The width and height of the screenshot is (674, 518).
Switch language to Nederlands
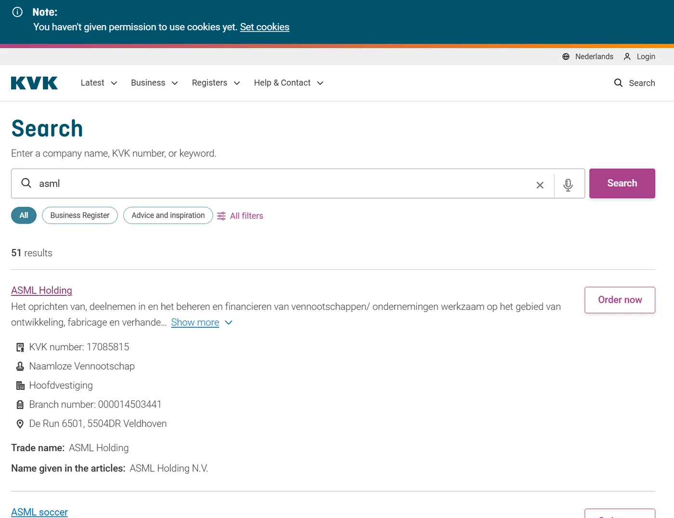coord(594,56)
